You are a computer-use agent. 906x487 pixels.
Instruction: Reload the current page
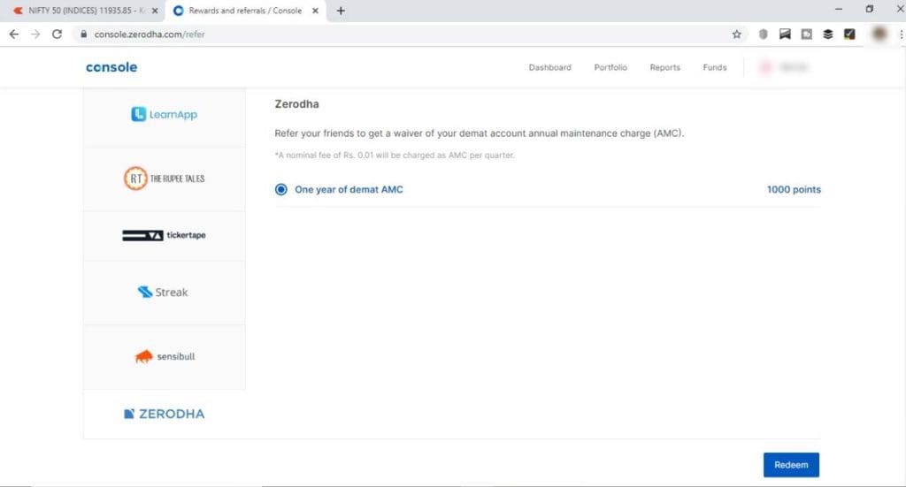[57, 34]
